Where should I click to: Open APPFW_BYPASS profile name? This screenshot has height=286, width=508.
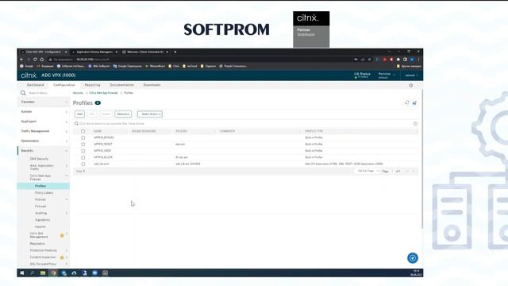(104, 137)
